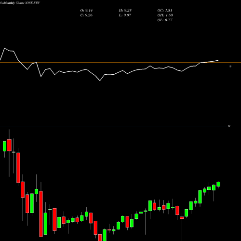The height and width of the screenshot is (241, 241).
Task: Click the OL: 0.77 value
Action: click(165, 20)
